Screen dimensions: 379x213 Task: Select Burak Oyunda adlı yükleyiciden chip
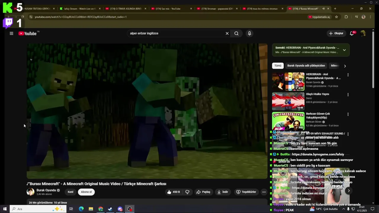[x=306, y=66]
